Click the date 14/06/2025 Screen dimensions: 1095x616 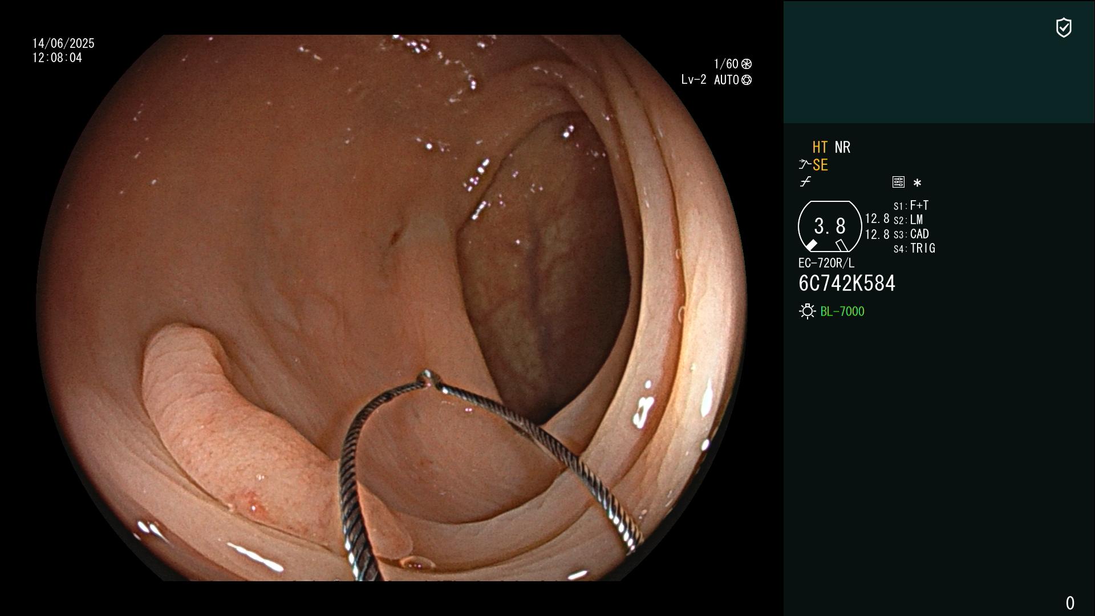pyautogui.click(x=63, y=43)
